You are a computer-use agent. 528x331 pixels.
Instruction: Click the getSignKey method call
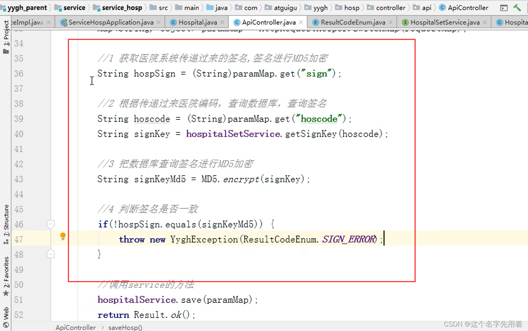pos(311,134)
